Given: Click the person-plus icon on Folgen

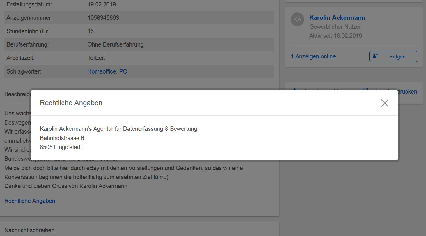Looking at the screenshot, I should [x=375, y=56].
